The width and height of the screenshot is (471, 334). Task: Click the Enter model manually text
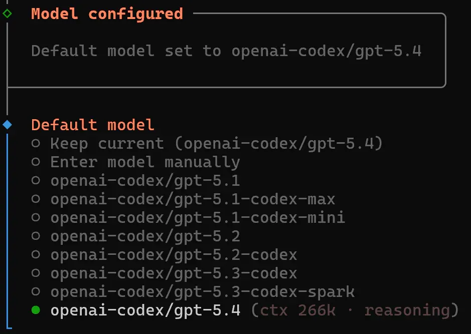tap(145, 163)
